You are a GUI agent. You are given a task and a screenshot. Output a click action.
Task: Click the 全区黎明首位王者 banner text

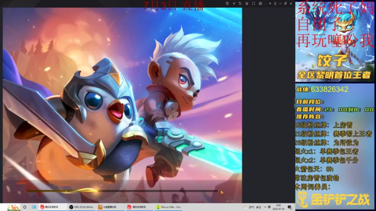click(334, 75)
